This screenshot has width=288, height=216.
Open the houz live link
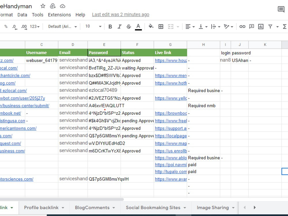171,60
